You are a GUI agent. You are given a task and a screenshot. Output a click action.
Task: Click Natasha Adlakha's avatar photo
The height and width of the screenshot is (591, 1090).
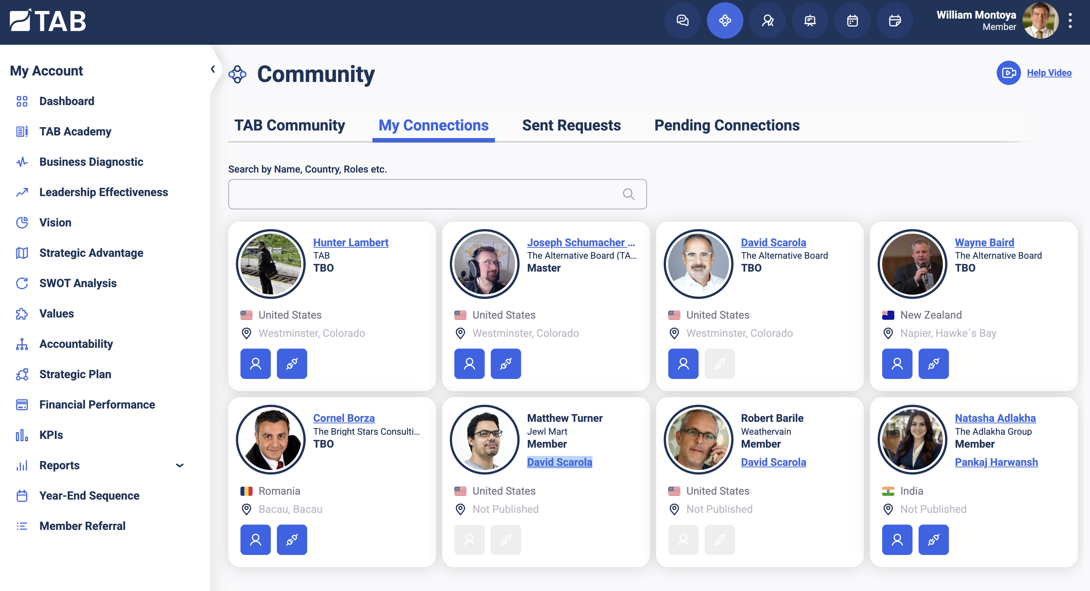[x=912, y=440]
